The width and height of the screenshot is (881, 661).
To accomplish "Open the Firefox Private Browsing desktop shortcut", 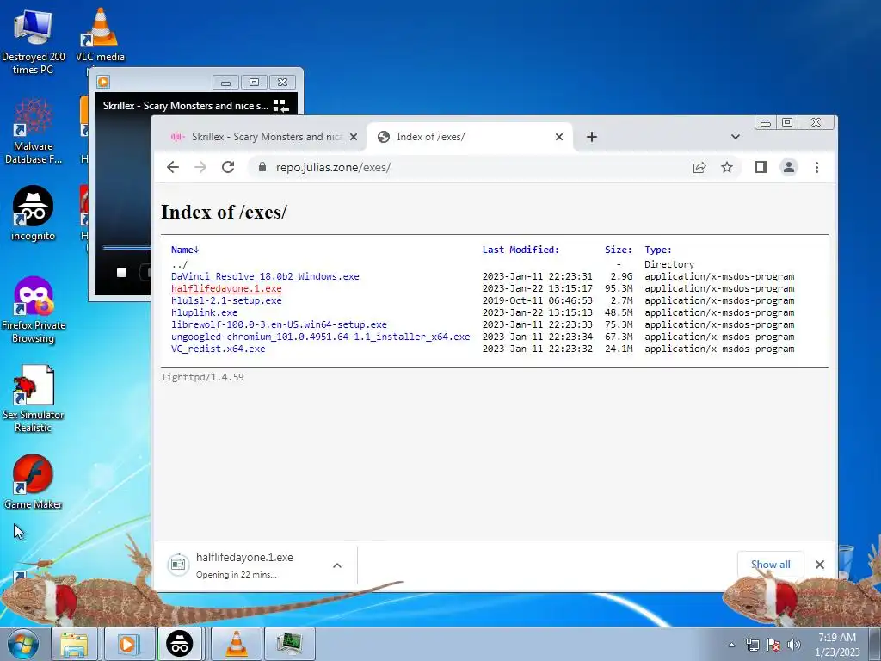I will click(x=34, y=309).
